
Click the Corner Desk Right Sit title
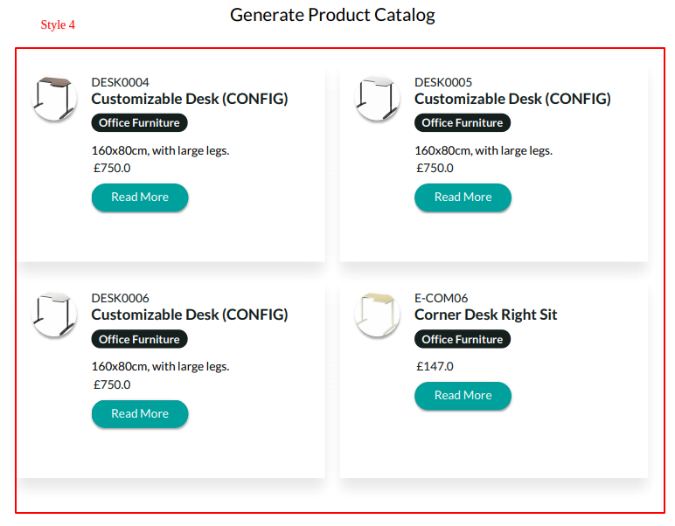(x=485, y=315)
